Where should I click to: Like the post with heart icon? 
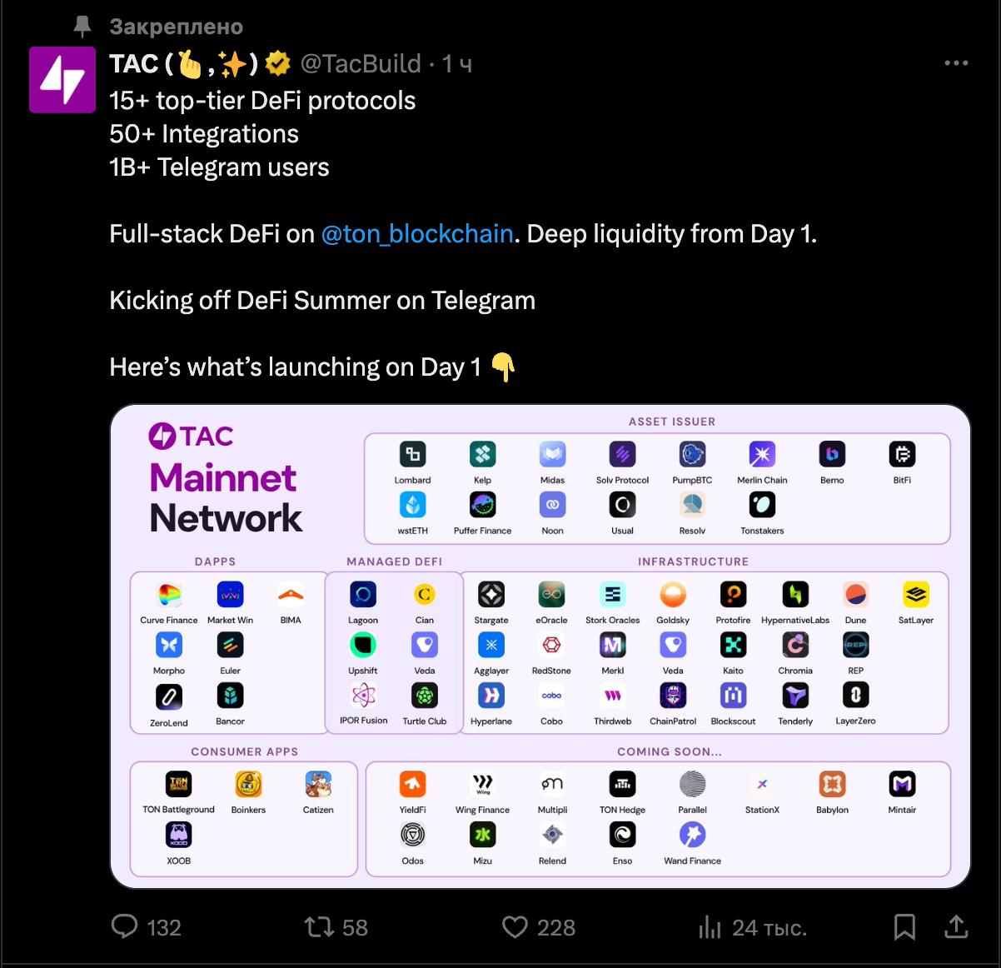515,926
